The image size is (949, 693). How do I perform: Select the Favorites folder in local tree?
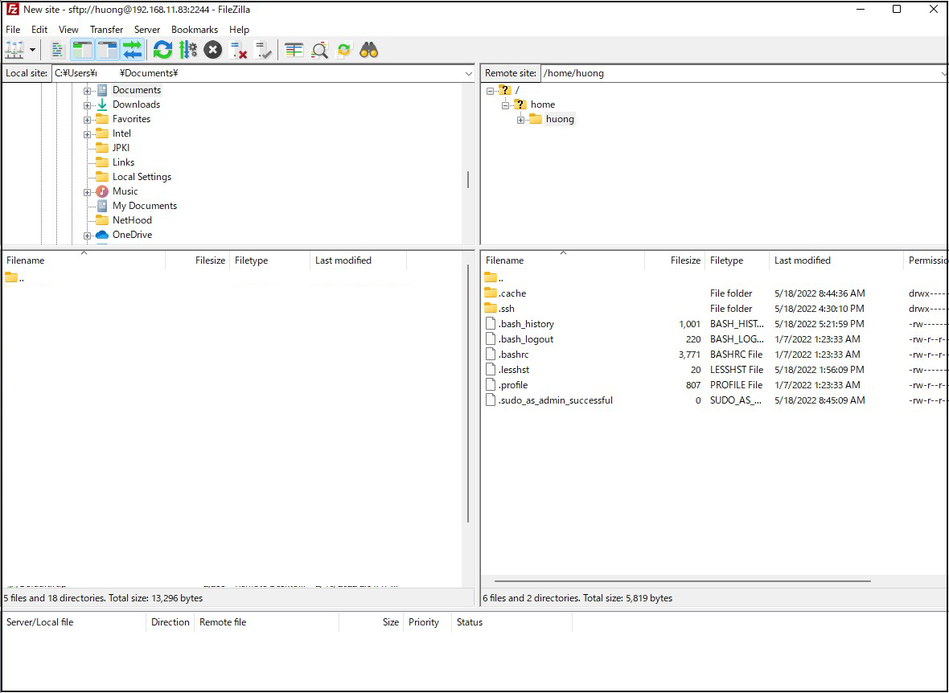(131, 119)
